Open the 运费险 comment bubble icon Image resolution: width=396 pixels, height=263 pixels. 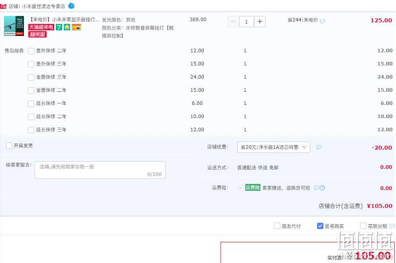pos(317,188)
